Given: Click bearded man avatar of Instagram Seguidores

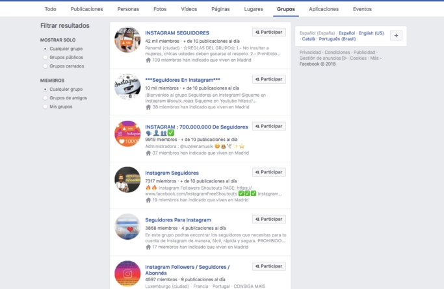Looking at the screenshot, I should pyautogui.click(x=127, y=179).
